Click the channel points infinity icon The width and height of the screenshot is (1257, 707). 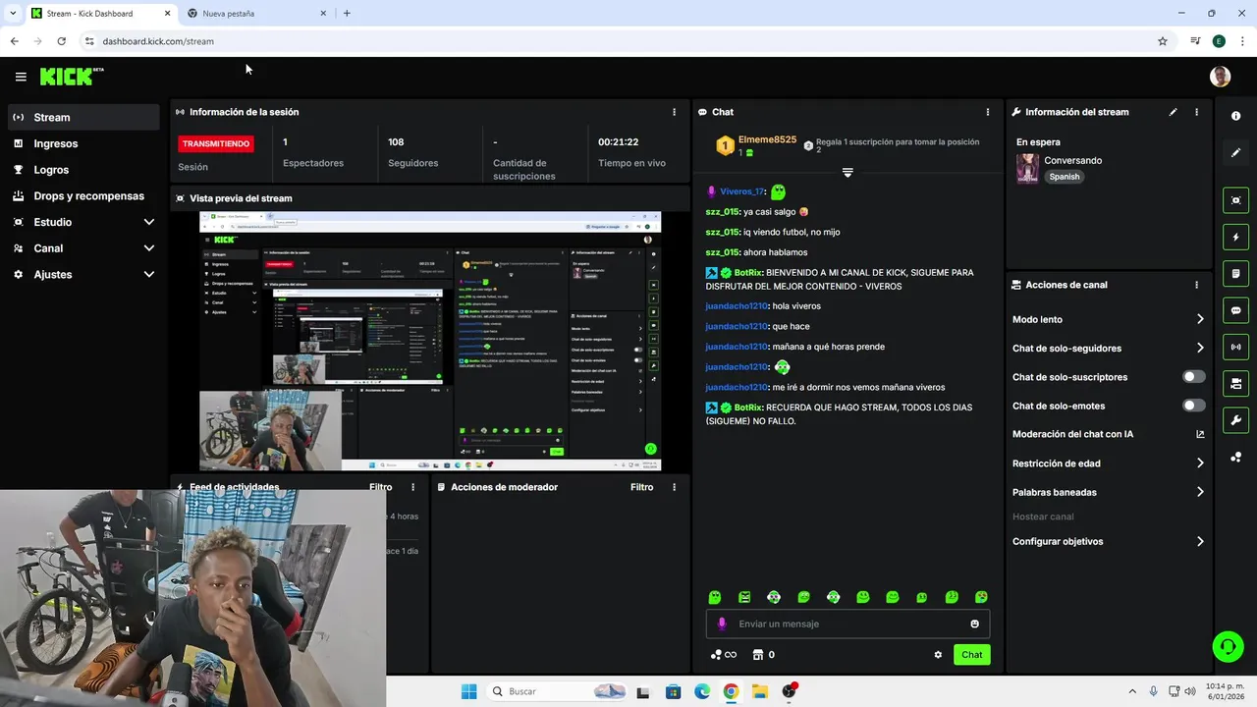pos(724,655)
